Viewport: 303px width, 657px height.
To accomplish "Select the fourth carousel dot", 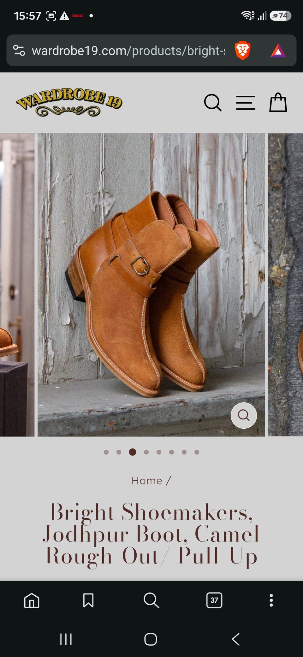I will tap(146, 452).
